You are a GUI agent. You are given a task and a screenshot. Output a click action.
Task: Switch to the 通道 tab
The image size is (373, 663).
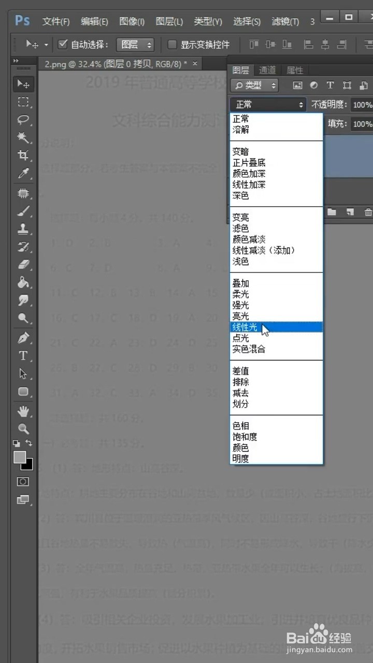pos(267,70)
